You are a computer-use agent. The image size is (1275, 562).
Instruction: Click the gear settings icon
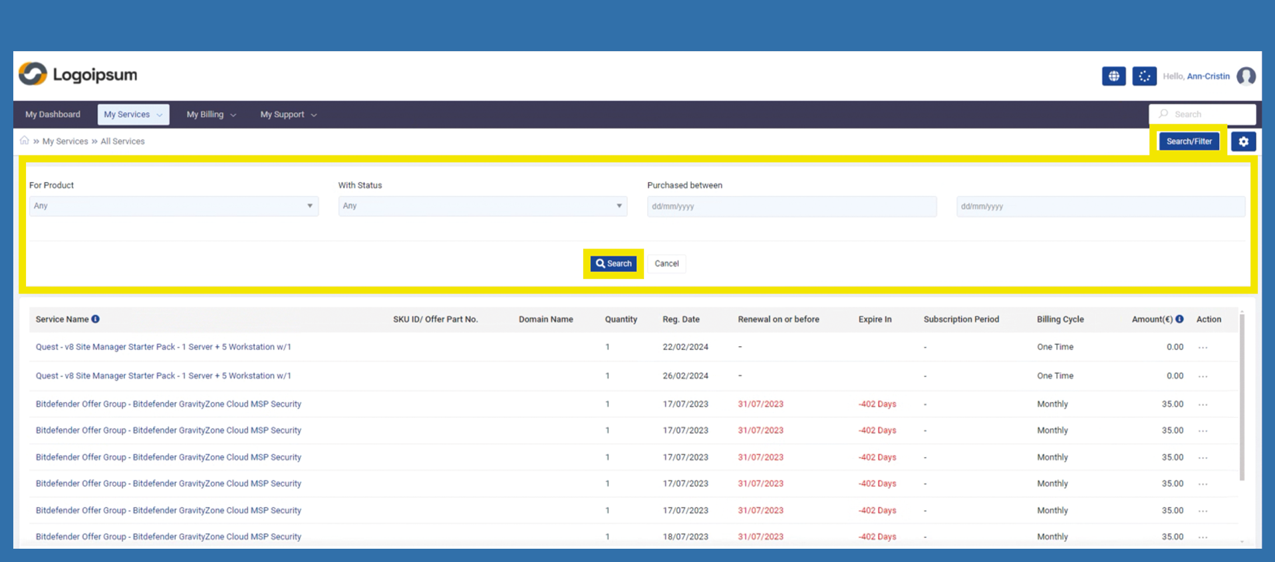(x=1243, y=141)
